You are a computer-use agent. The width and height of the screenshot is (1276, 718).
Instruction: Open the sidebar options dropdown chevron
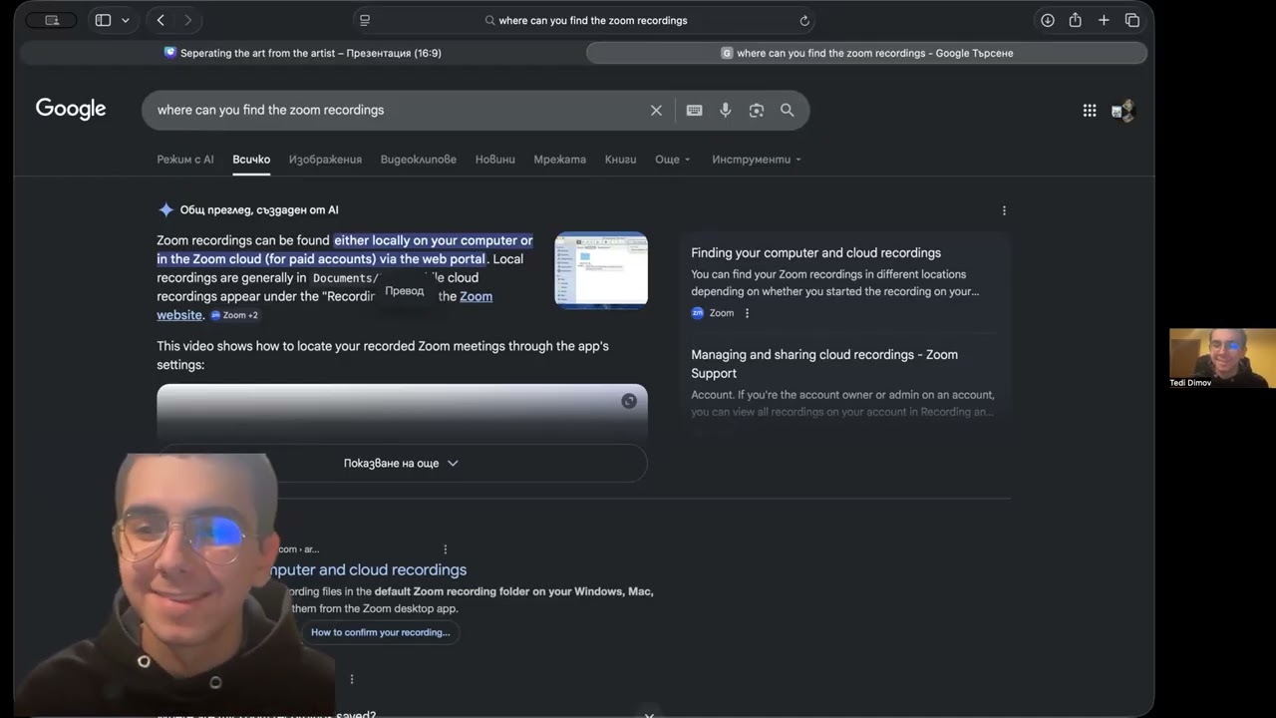pyautogui.click(x=125, y=20)
